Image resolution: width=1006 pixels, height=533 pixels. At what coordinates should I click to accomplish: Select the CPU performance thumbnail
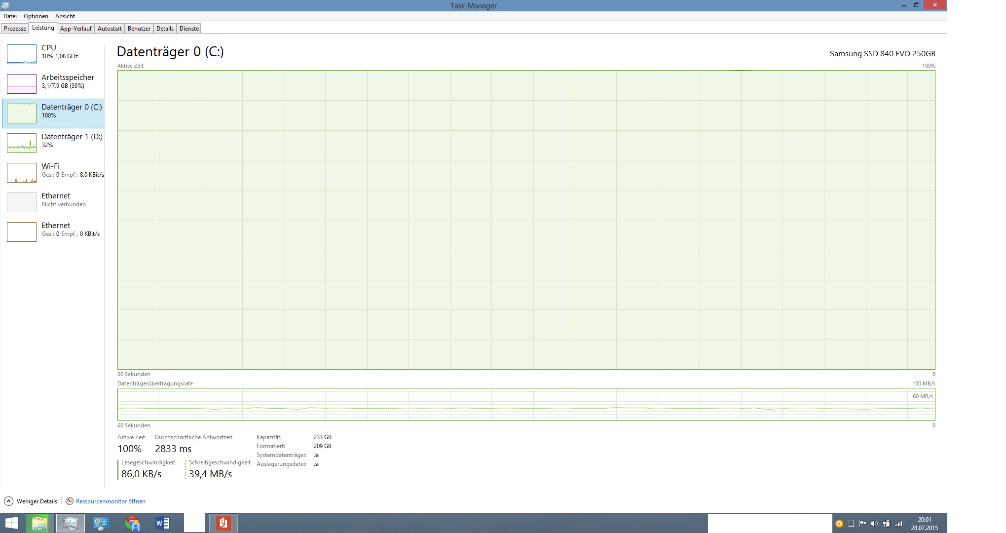click(x=22, y=54)
